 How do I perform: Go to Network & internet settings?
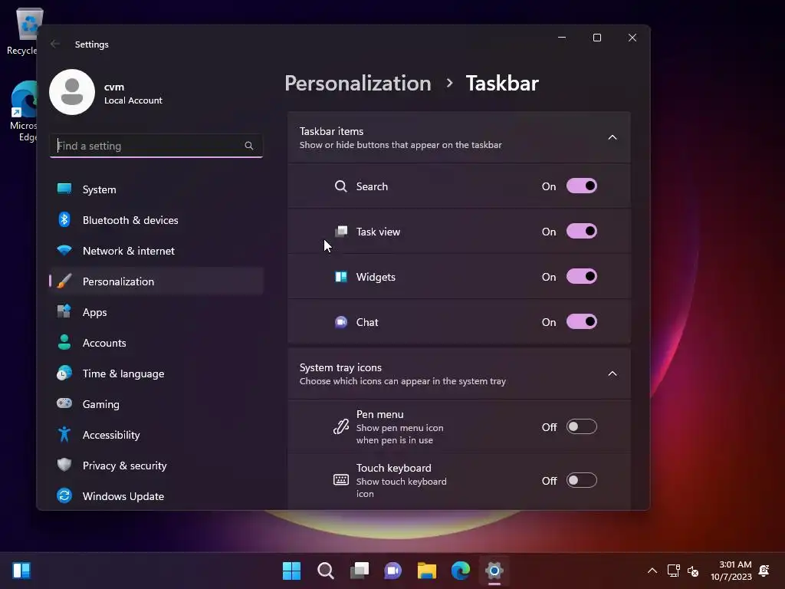pyautogui.click(x=156, y=251)
